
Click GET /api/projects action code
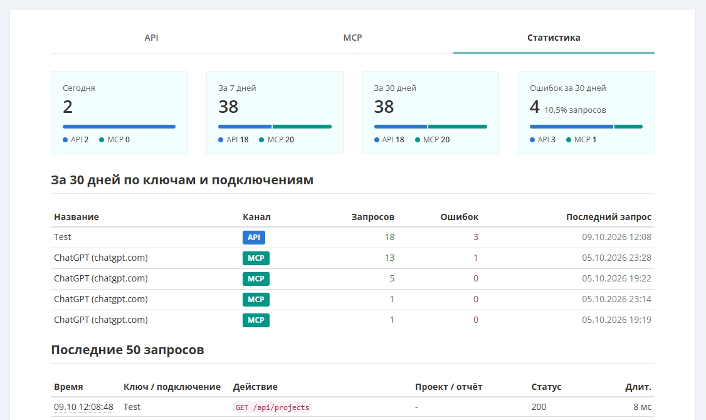click(272, 407)
